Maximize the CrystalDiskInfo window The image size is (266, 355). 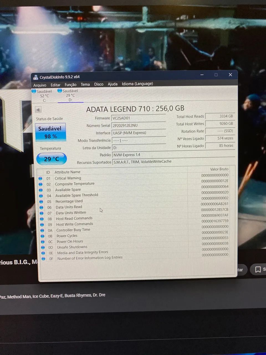(216, 75)
